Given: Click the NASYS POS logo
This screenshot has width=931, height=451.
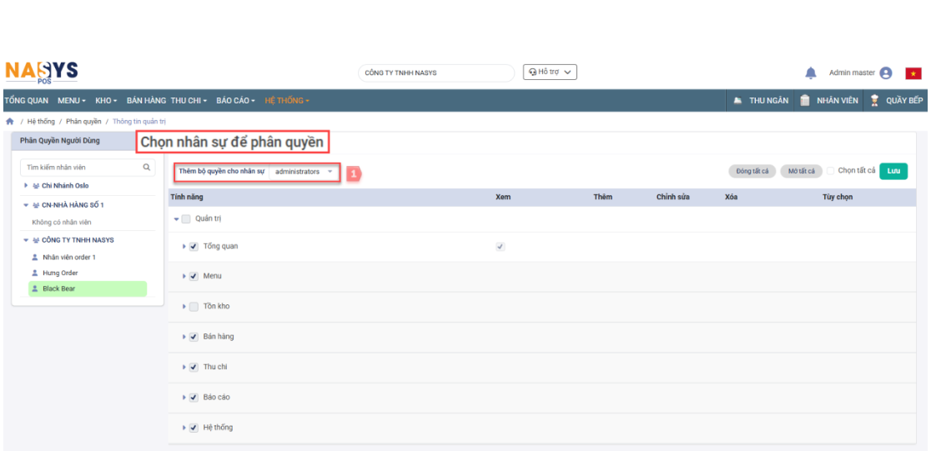Looking at the screenshot, I should (41, 73).
